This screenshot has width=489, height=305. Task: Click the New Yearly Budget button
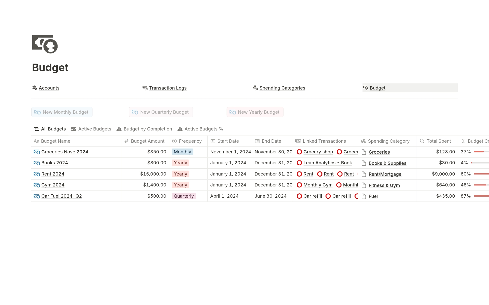[255, 112]
